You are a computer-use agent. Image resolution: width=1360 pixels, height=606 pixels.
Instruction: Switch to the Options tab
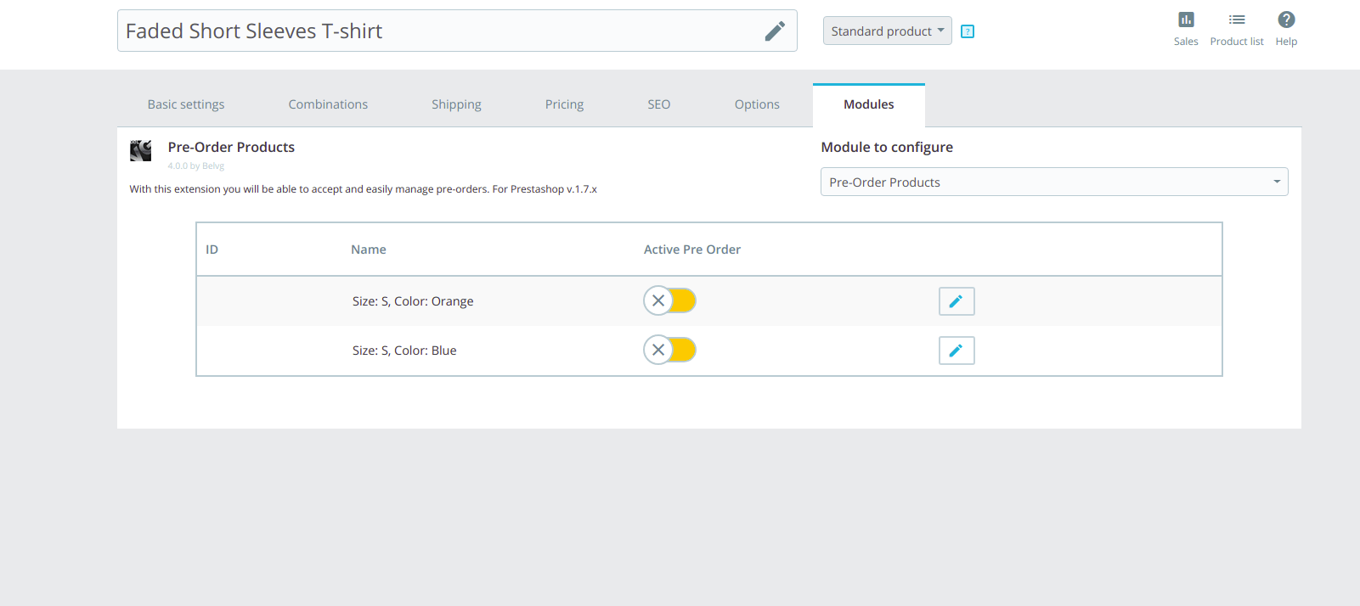(757, 104)
